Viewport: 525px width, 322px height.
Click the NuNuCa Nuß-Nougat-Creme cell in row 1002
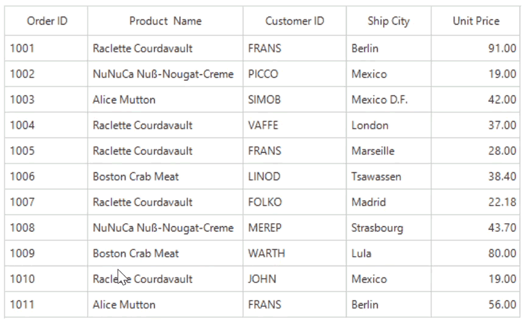click(163, 74)
